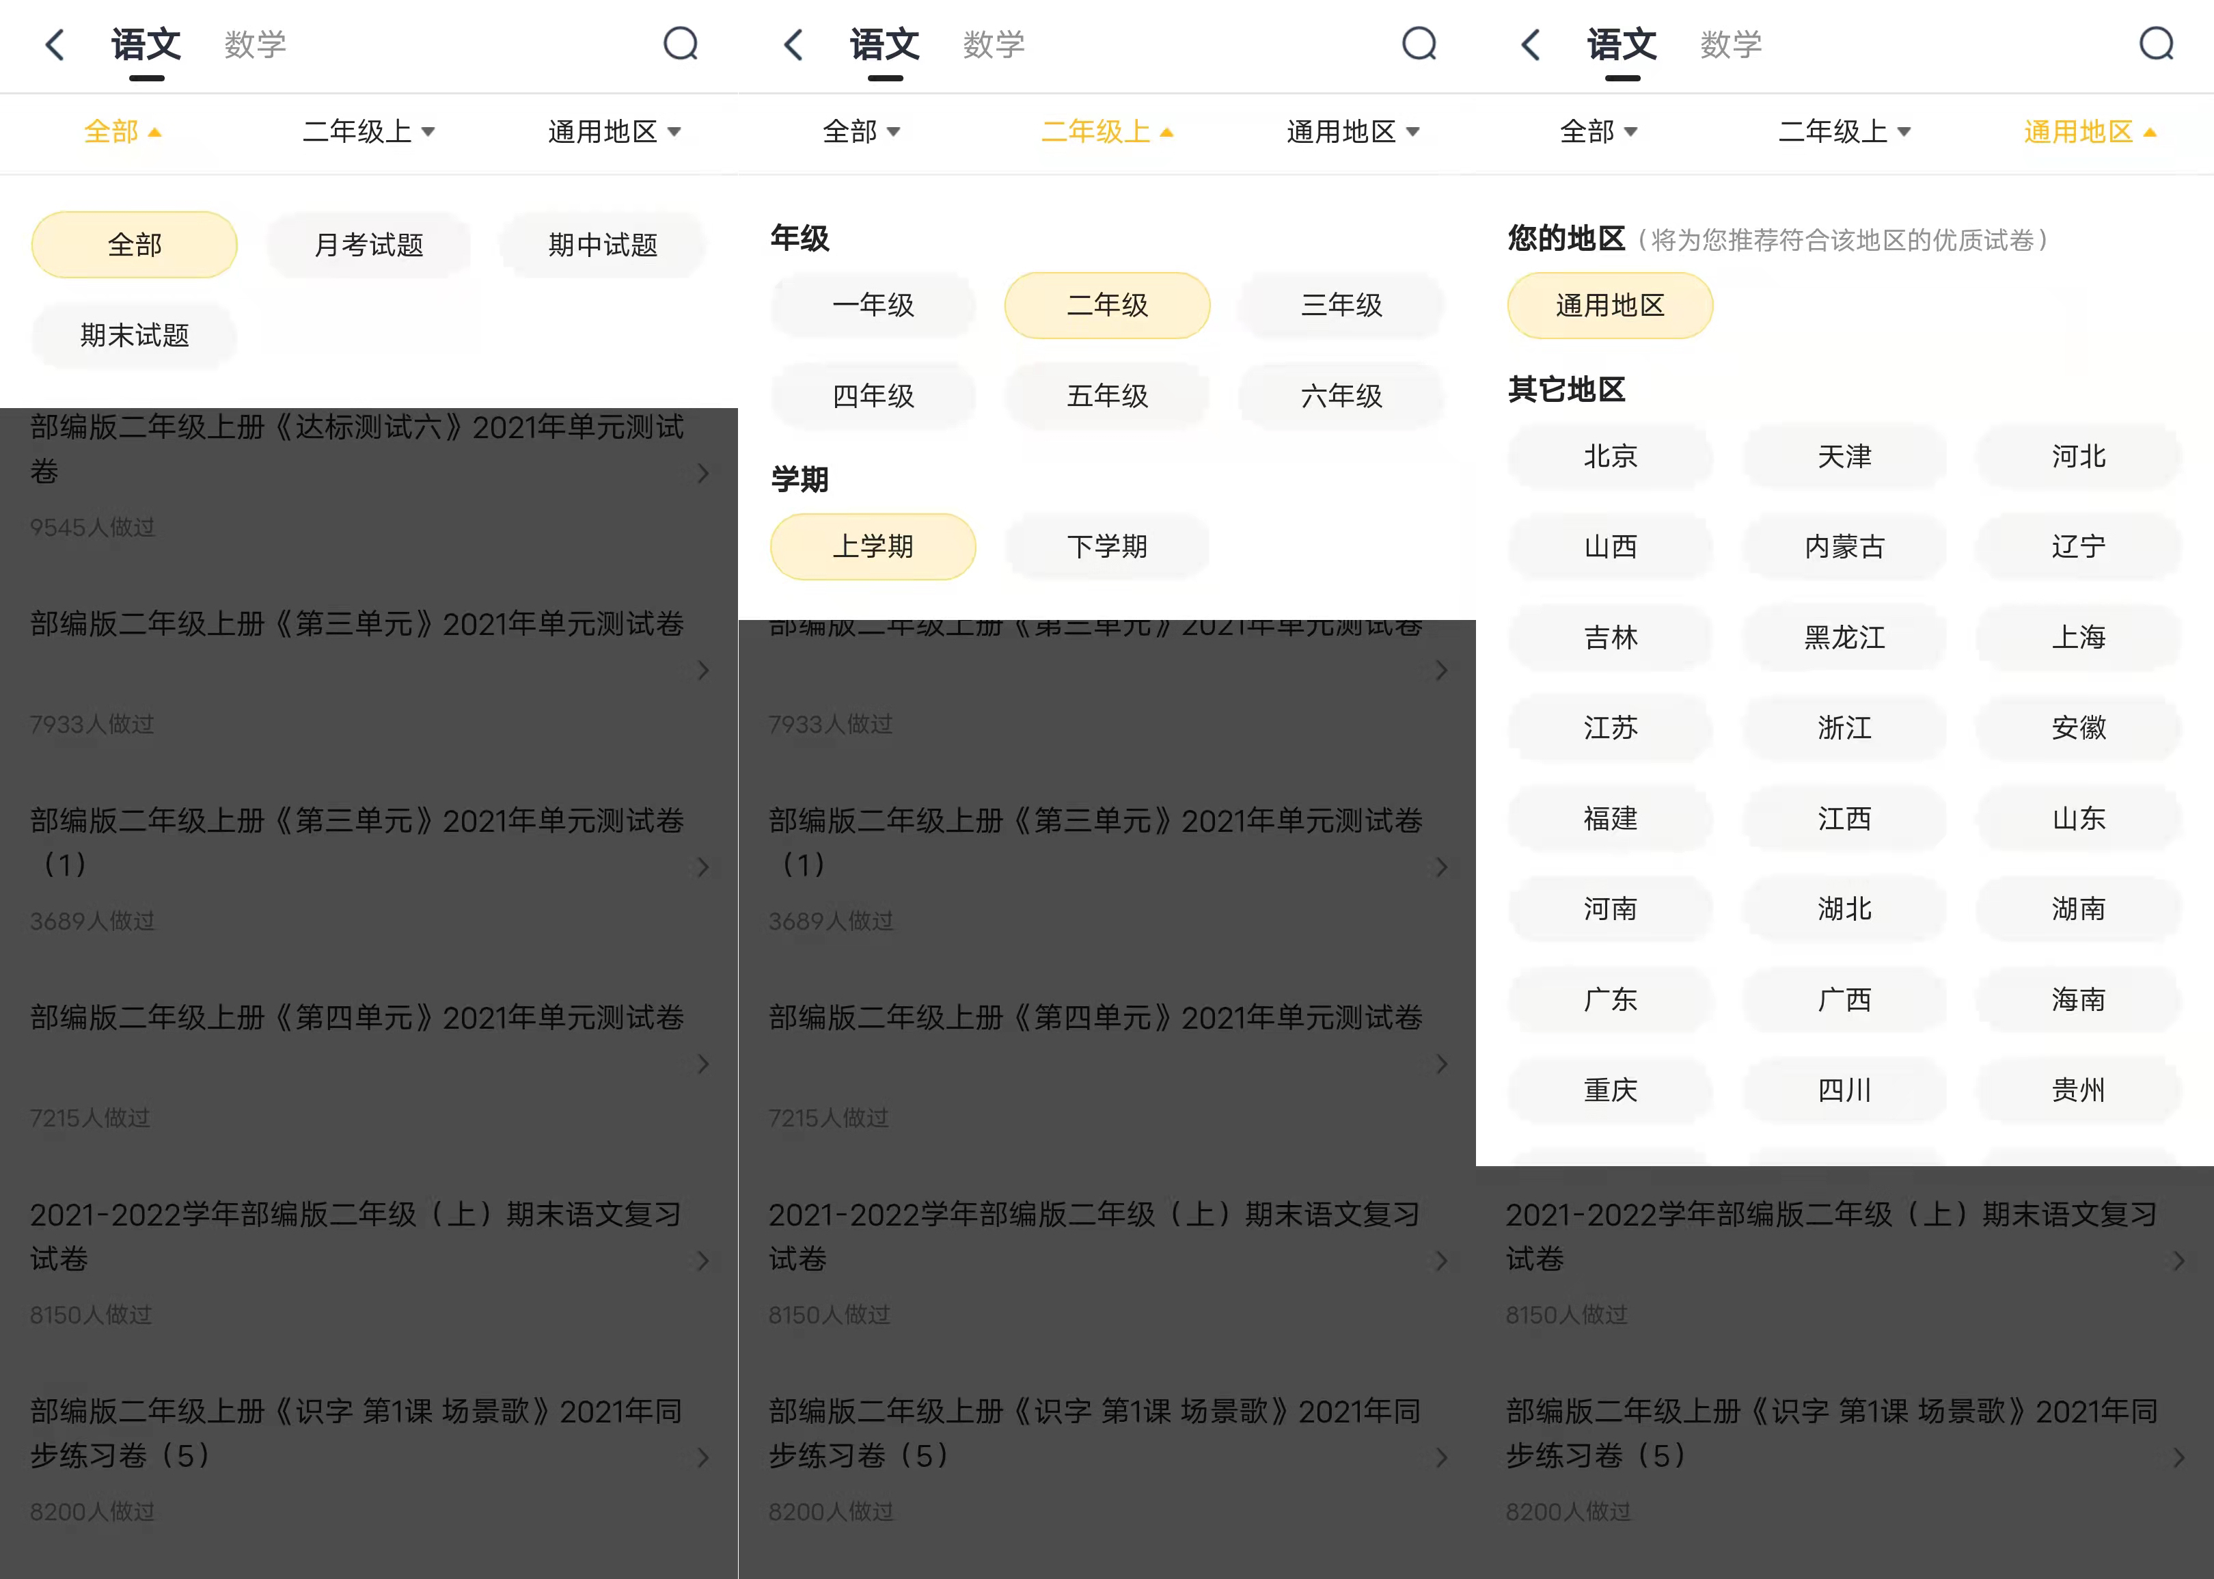This screenshot has width=2214, height=1579.
Task: Select 上学期 semester chip
Action: tap(873, 546)
